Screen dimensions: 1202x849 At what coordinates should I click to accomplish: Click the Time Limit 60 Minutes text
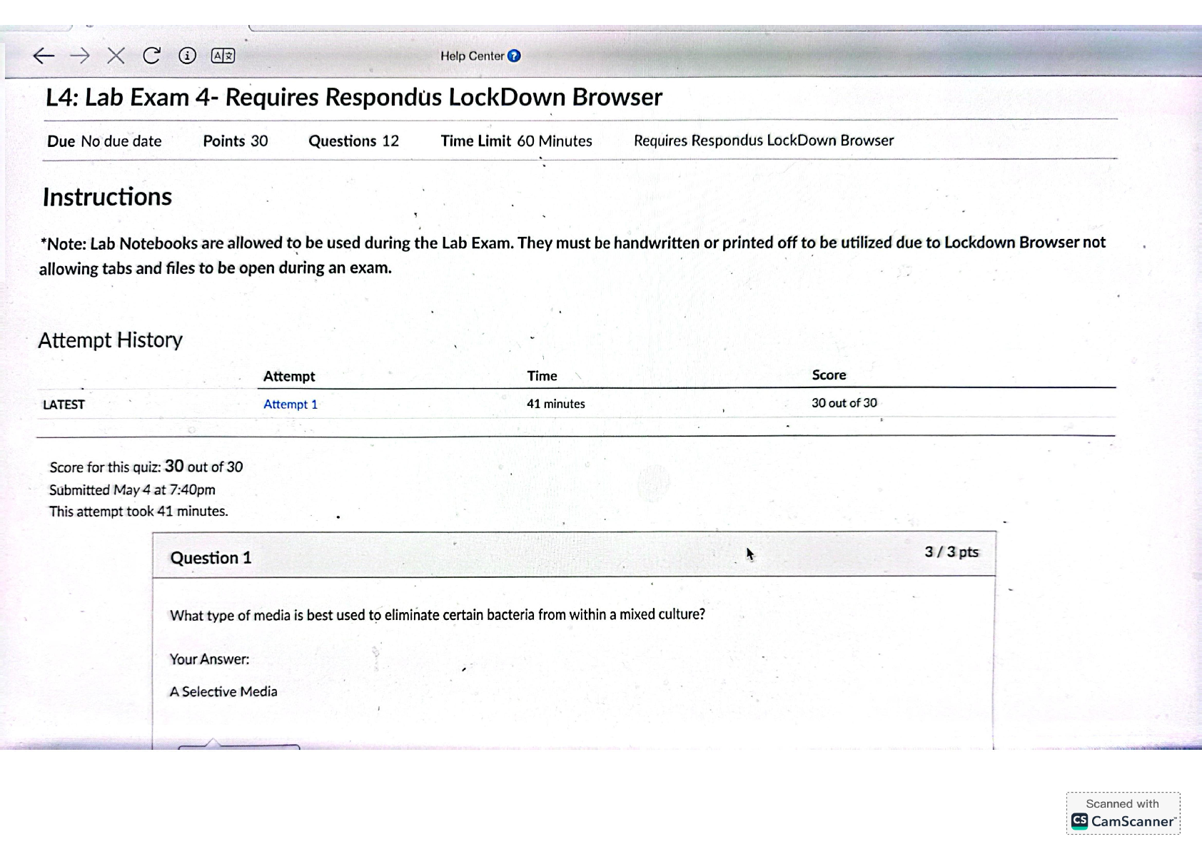[x=516, y=141]
